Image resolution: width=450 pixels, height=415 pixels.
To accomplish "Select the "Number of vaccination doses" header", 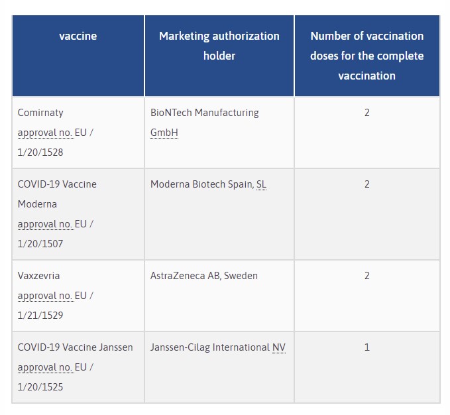I will click(366, 56).
